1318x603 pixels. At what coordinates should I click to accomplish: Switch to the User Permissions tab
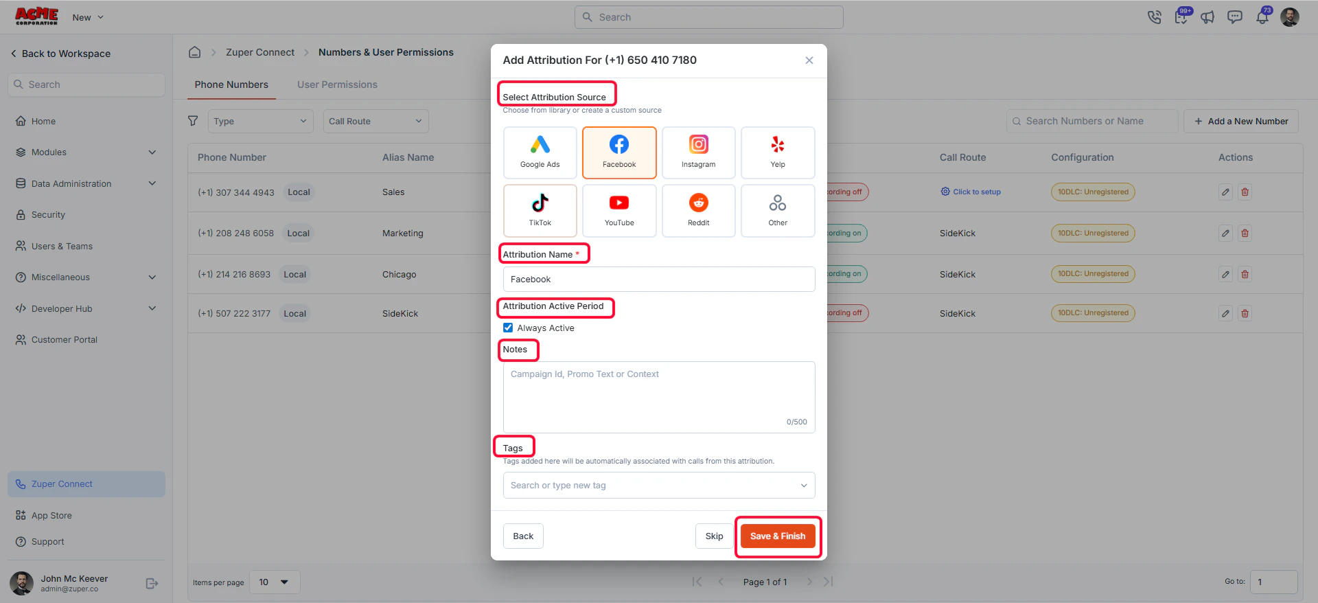point(337,84)
